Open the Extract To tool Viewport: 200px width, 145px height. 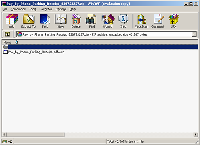point(28,21)
